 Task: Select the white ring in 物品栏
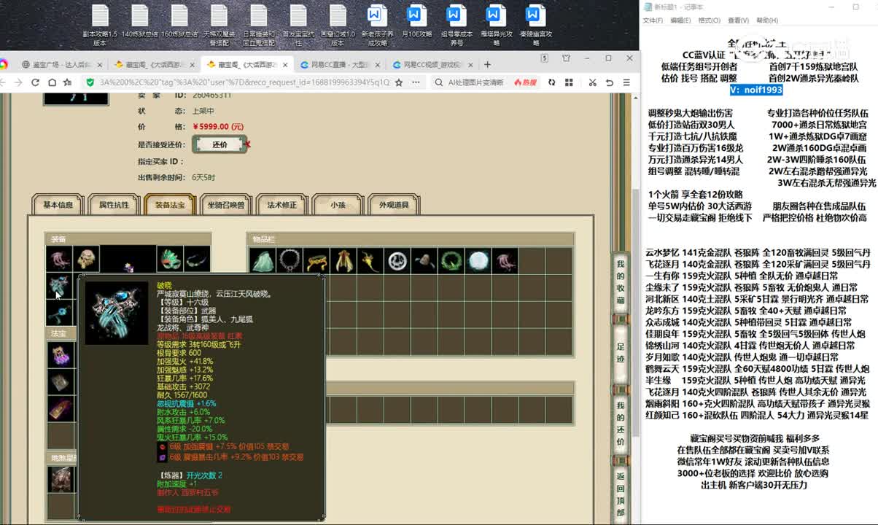[x=397, y=260]
